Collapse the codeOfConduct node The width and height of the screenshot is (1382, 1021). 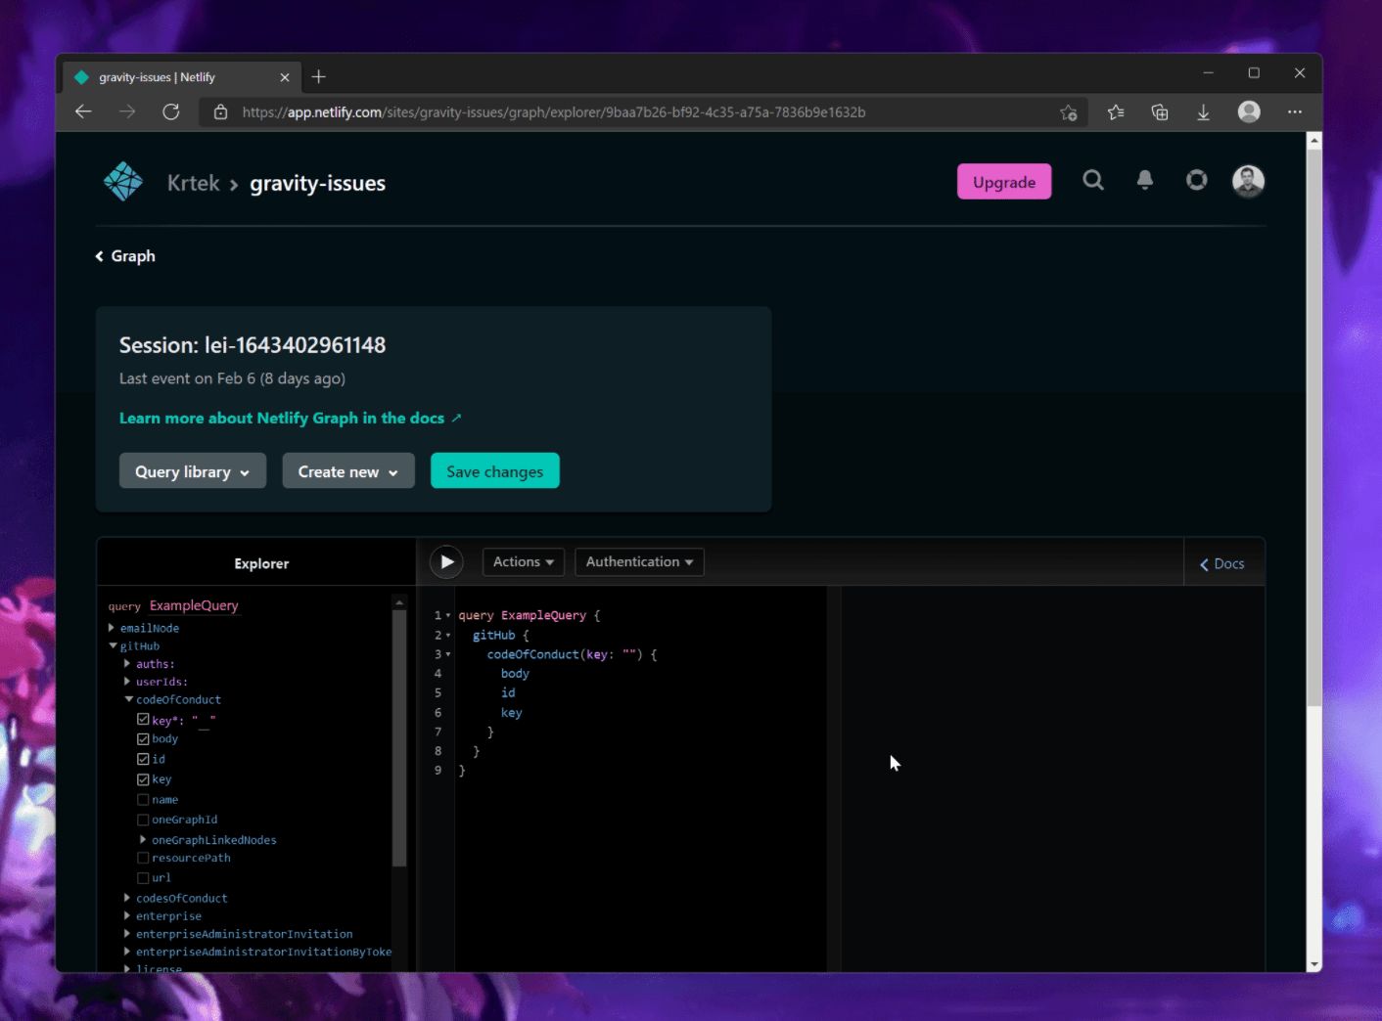129,699
